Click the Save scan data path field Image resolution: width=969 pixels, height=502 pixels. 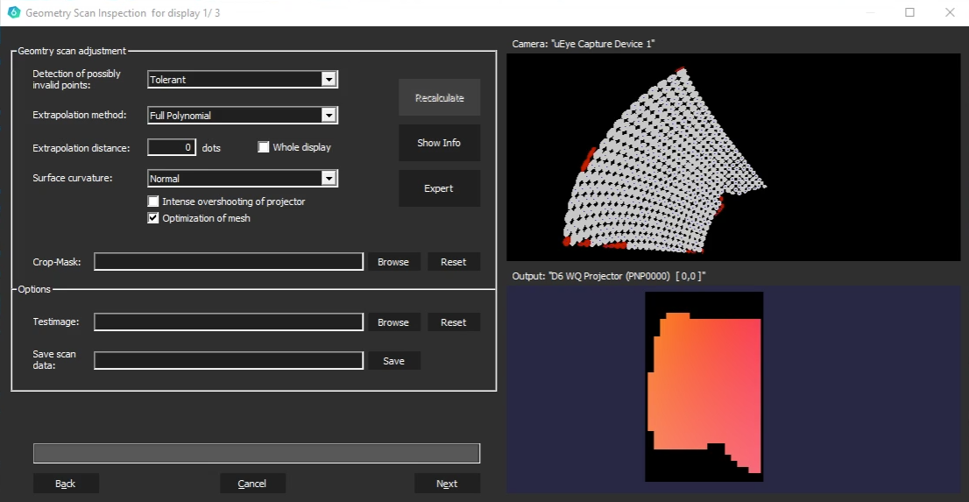(229, 361)
